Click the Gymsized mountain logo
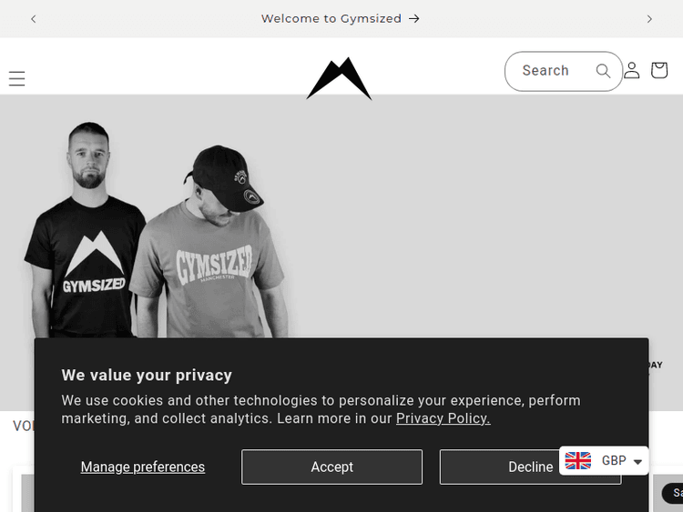683x512 pixels. click(x=339, y=78)
